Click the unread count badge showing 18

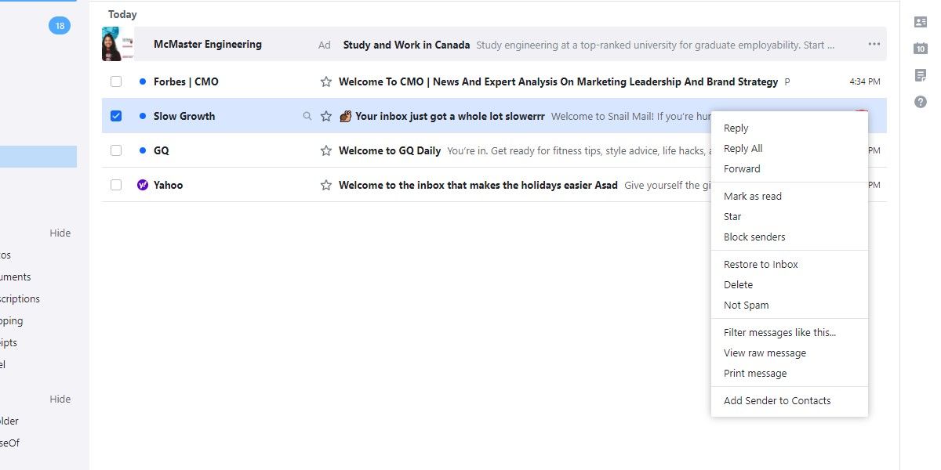[60, 25]
